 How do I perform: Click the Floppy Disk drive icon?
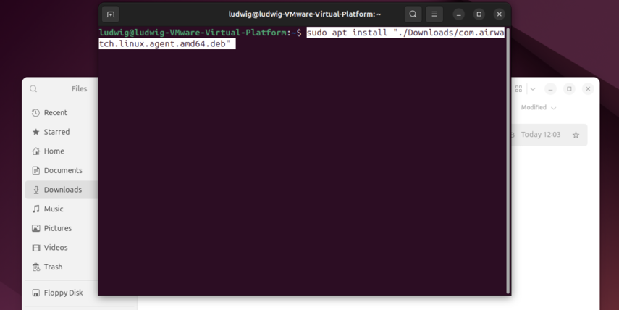tap(35, 293)
